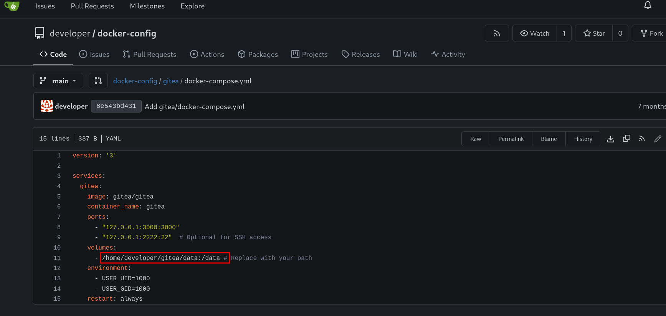Click the repository icon beside developer

tap(40, 33)
